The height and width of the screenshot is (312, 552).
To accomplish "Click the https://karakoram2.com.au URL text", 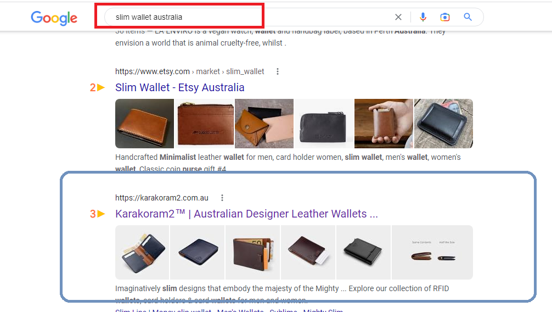I will (161, 198).
